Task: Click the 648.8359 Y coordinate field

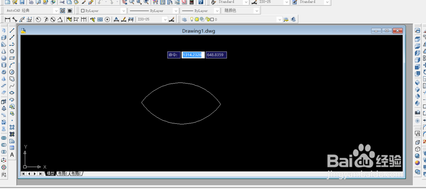Action: (x=216, y=55)
